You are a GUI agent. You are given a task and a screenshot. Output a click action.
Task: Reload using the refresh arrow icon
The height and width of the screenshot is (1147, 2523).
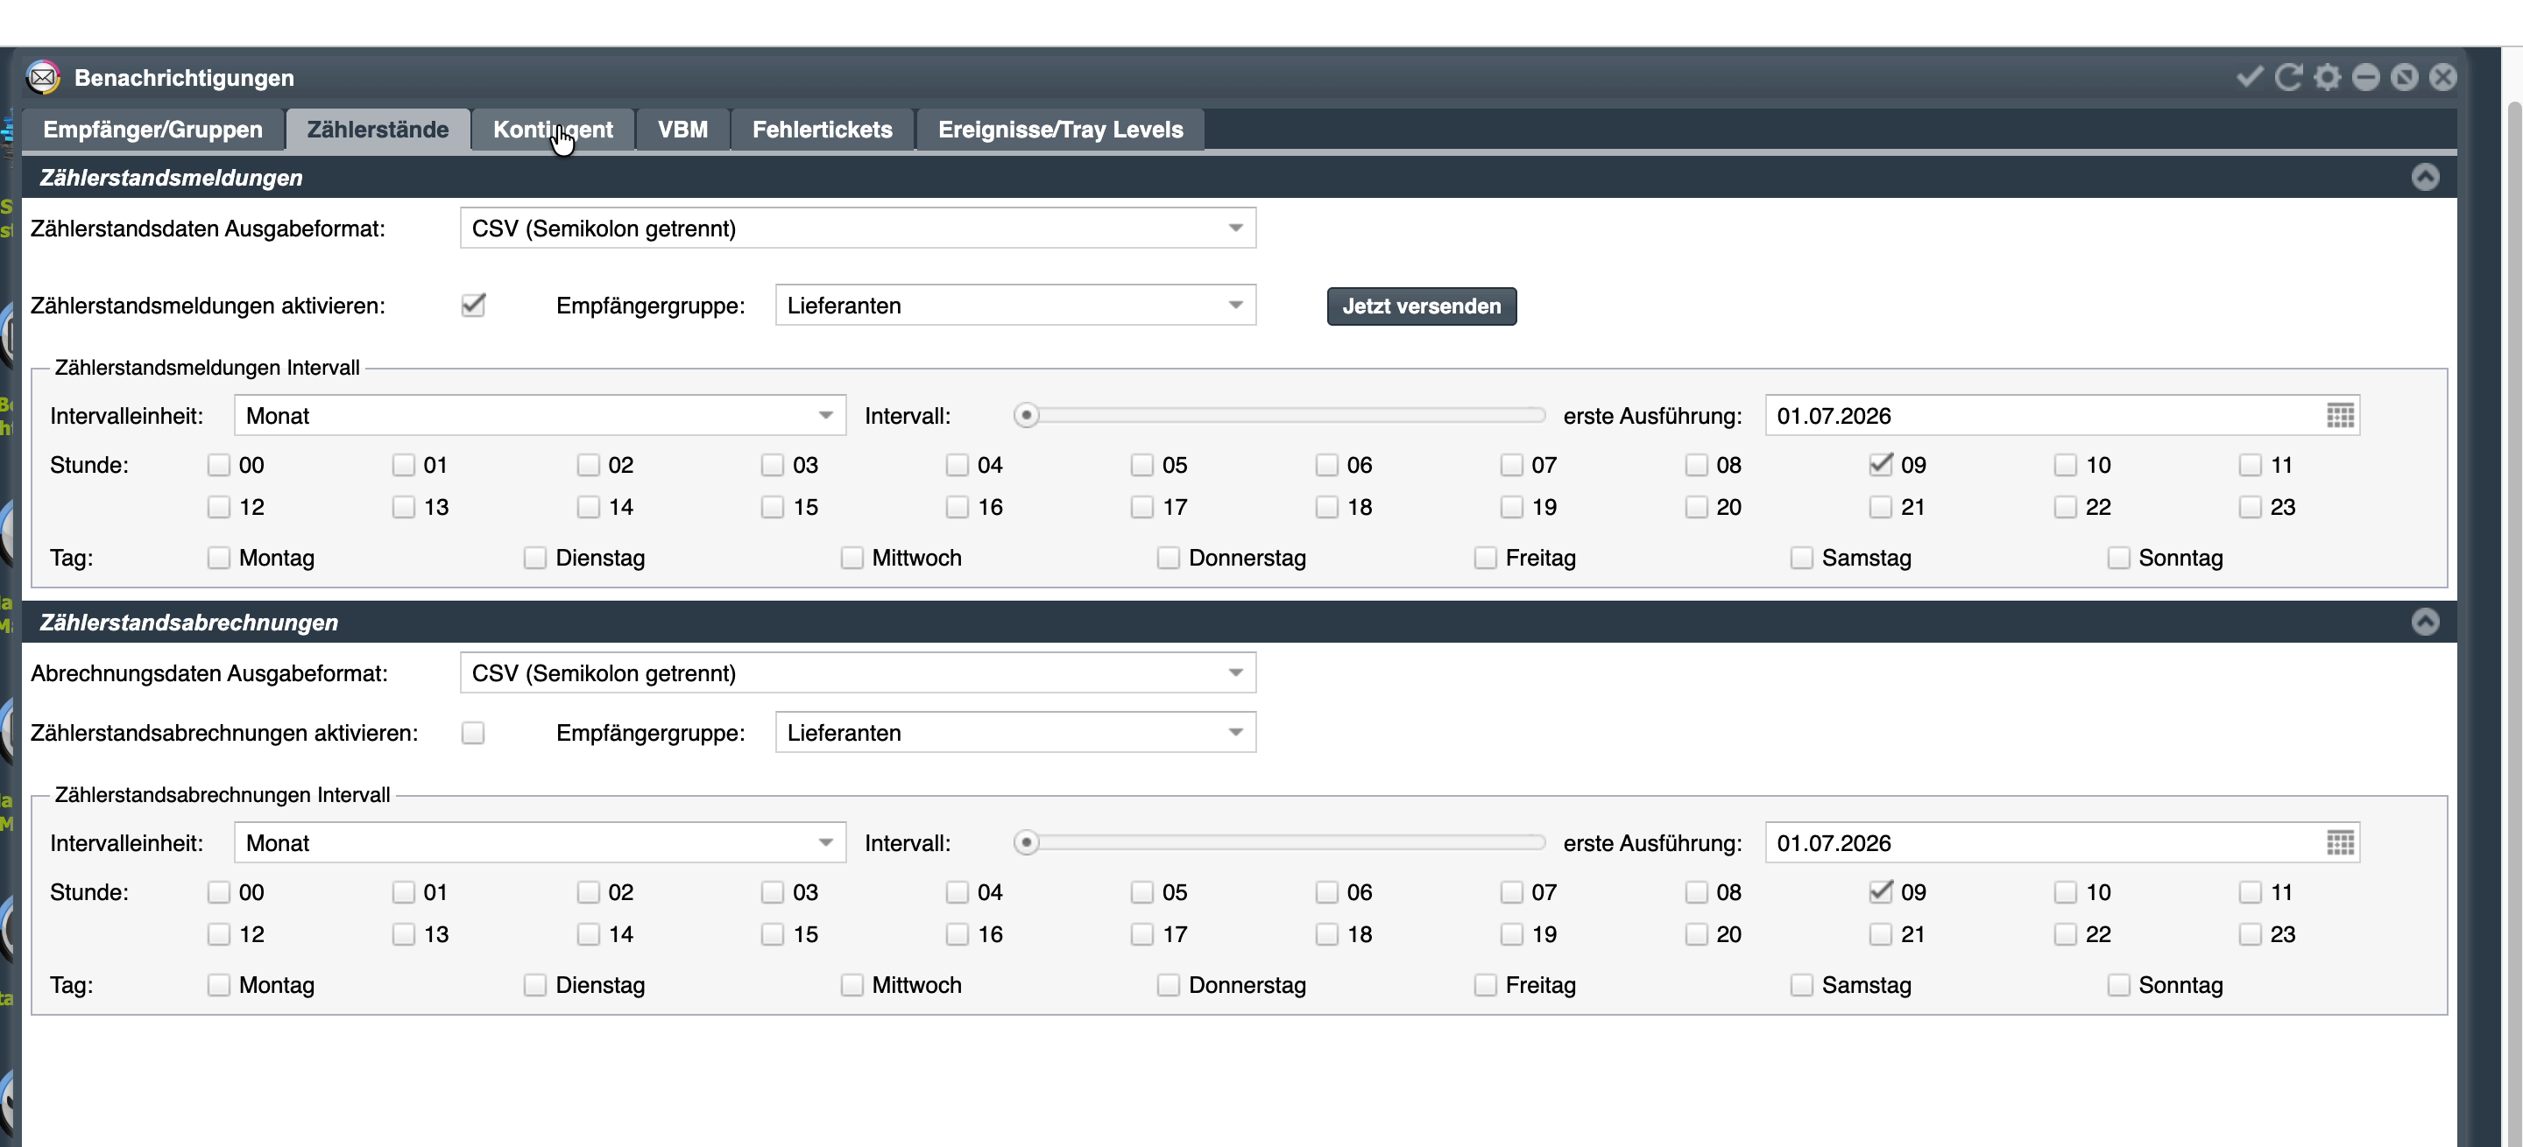pos(2288,77)
